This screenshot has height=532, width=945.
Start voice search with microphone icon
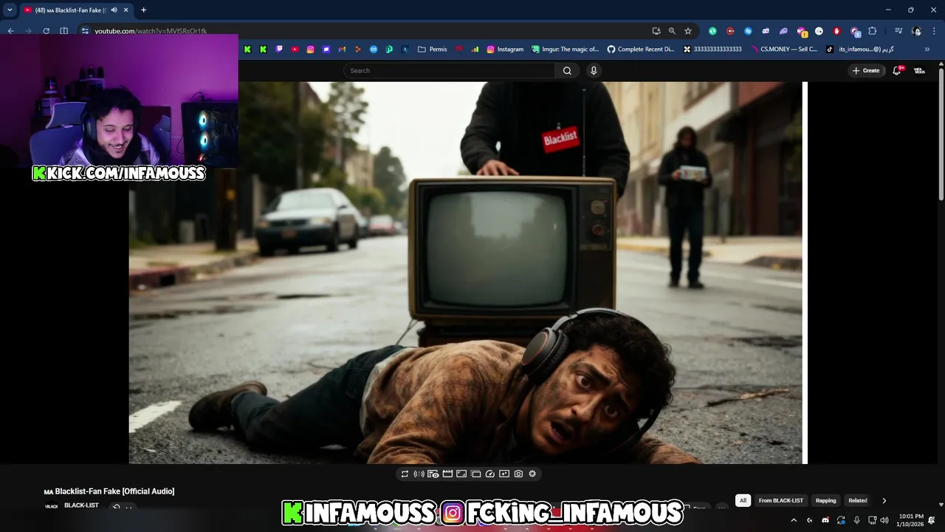[x=594, y=71]
